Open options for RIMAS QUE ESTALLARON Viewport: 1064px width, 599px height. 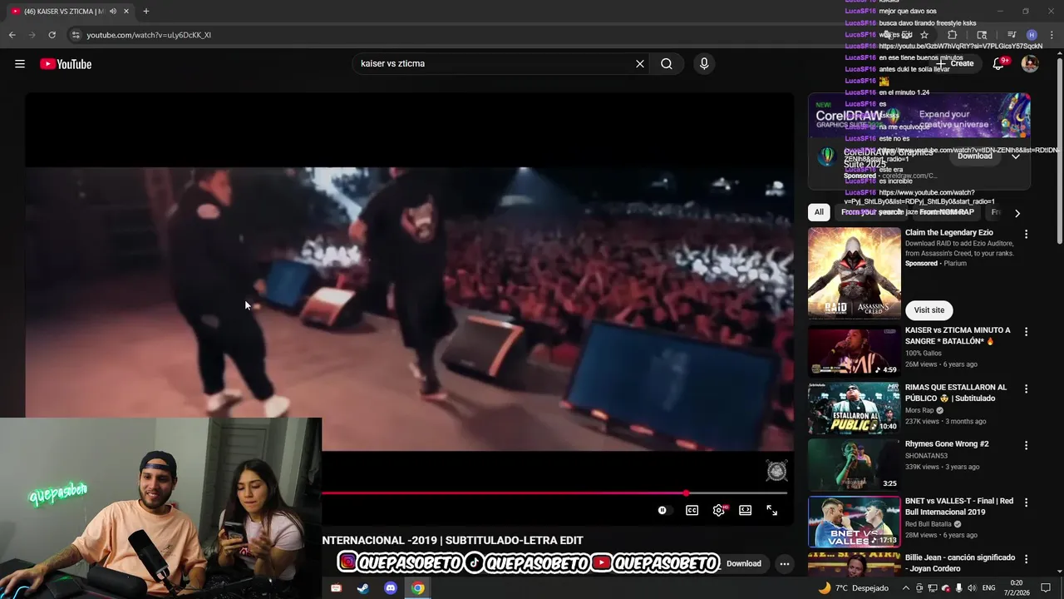point(1026,389)
